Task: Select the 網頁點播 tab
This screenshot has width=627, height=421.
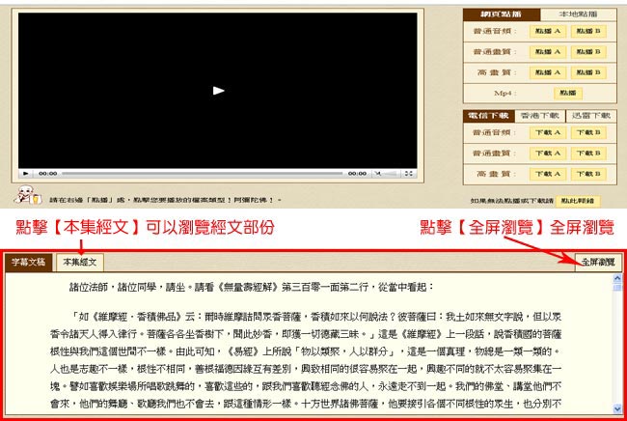Action: click(500, 15)
